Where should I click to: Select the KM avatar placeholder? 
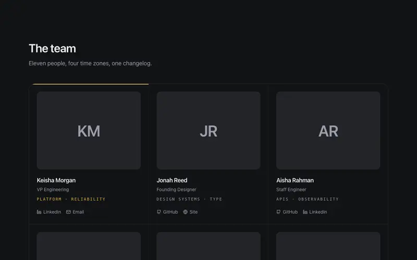(x=89, y=131)
